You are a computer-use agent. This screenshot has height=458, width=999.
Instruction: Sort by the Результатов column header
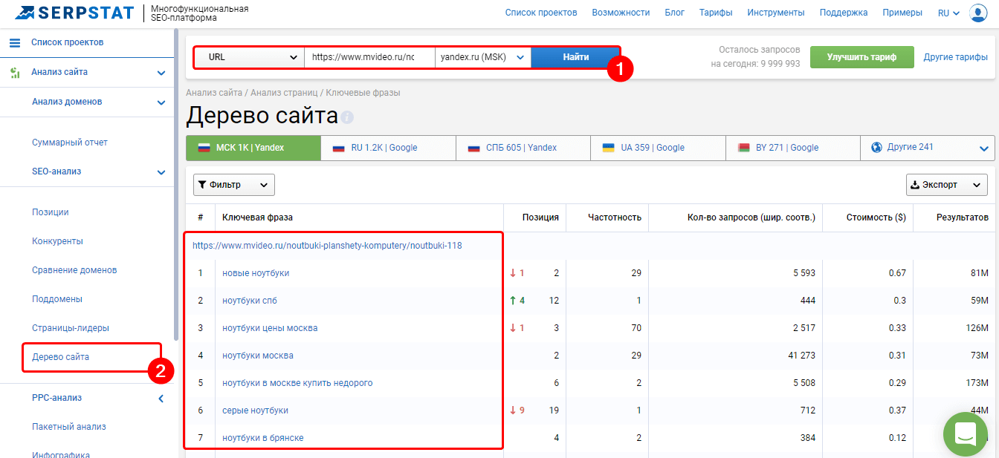961,217
